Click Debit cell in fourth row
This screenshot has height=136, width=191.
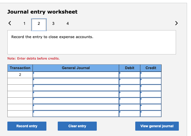(x=130, y=94)
